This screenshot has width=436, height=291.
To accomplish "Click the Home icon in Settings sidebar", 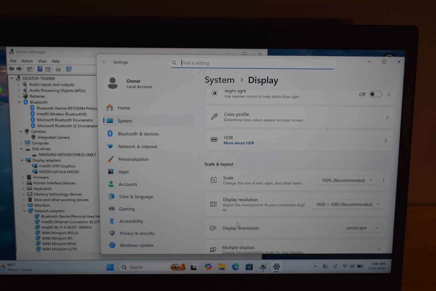I will coord(110,108).
